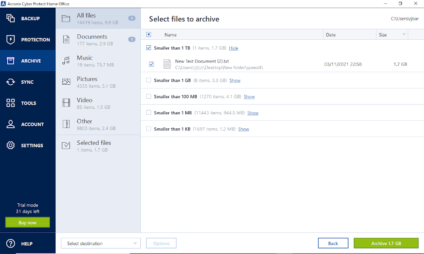Sort by the Name column header

(170, 35)
